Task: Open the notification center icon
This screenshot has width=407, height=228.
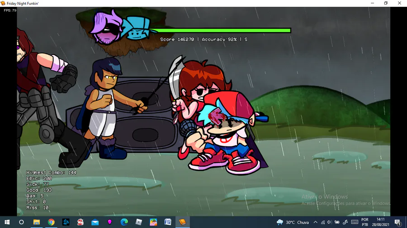Action: coord(398,222)
